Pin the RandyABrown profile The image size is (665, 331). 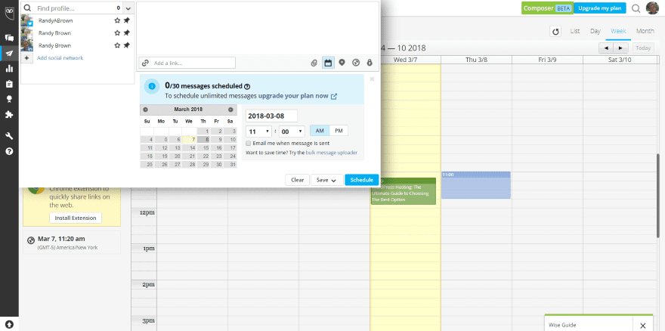coord(127,21)
